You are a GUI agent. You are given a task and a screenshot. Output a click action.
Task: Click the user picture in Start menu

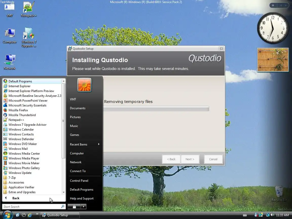(x=84, y=85)
